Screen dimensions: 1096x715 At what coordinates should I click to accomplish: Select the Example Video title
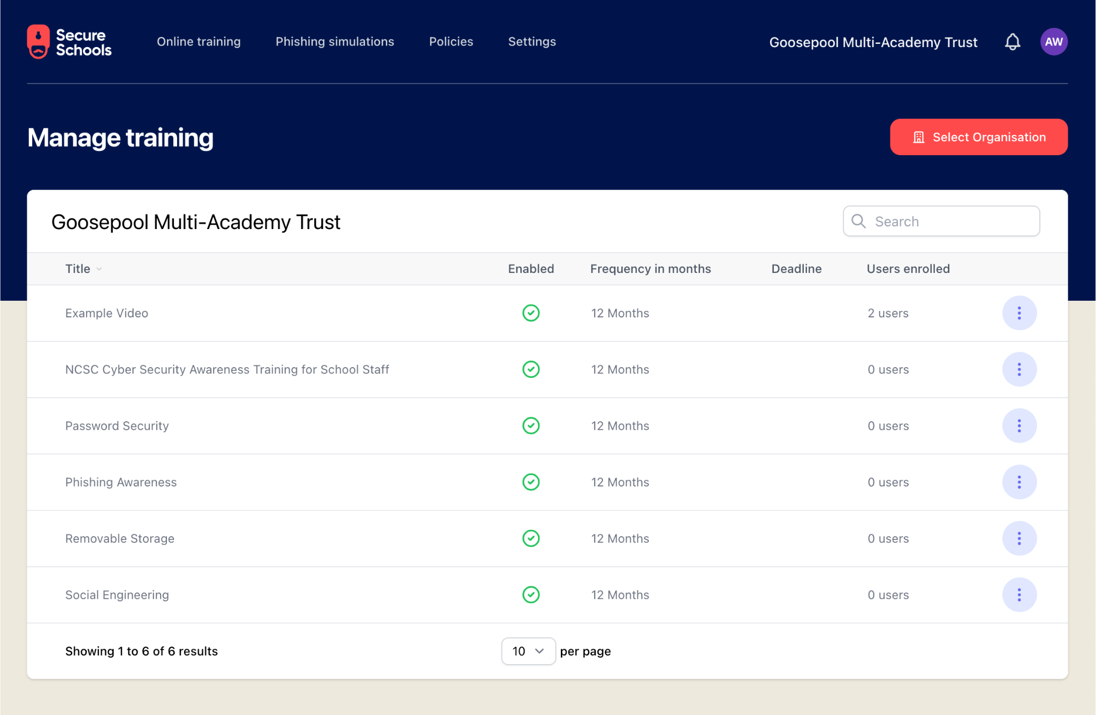point(106,313)
